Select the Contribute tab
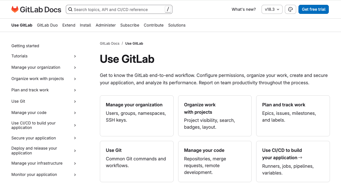 (x=154, y=25)
